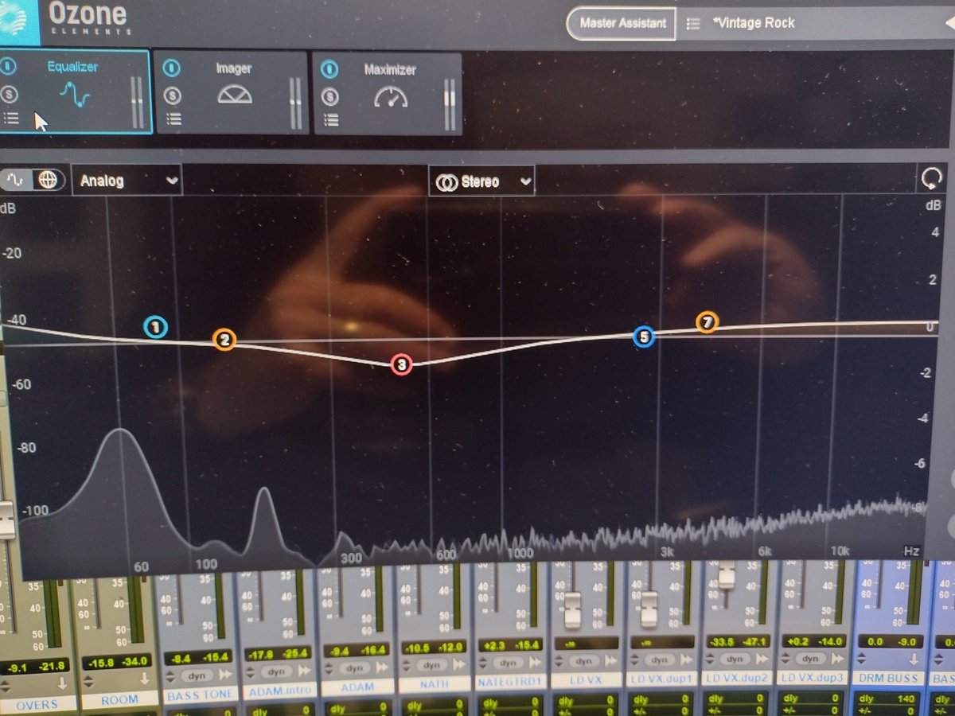
Task: Reset the EQ with the circular arrow icon
Action: [x=930, y=179]
